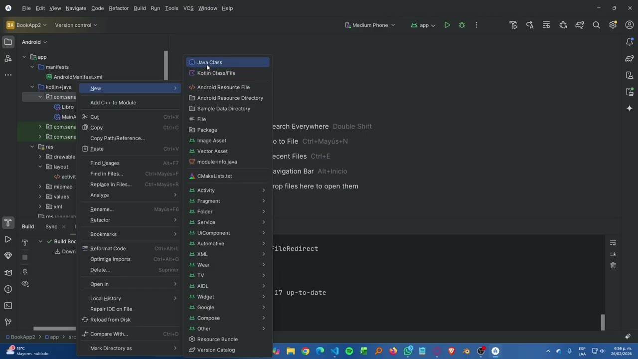This screenshot has height=359, width=638.
Task: Open the Terminal tool window icon
Action: (x=8, y=306)
